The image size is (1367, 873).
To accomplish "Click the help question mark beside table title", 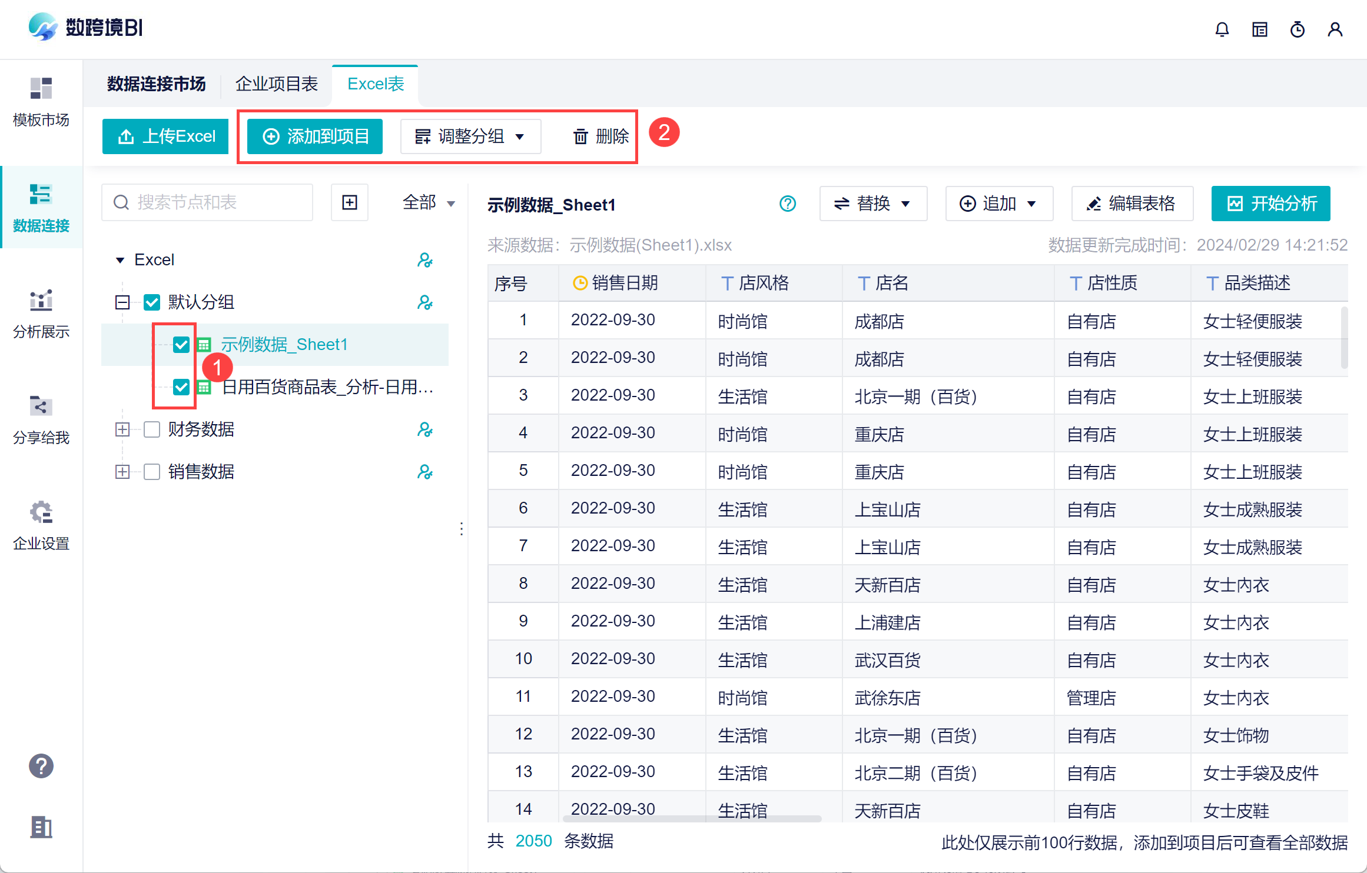I will point(787,204).
